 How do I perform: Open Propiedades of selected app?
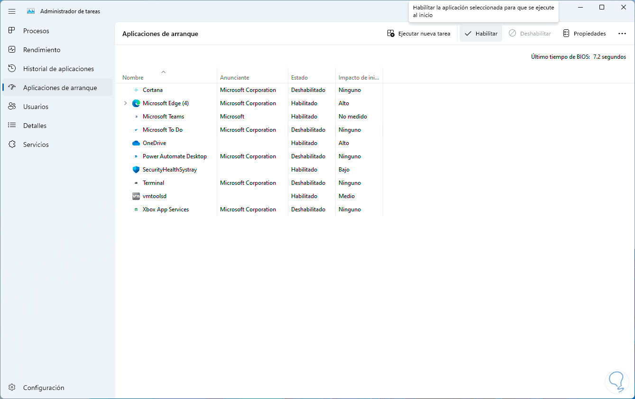pyautogui.click(x=584, y=34)
